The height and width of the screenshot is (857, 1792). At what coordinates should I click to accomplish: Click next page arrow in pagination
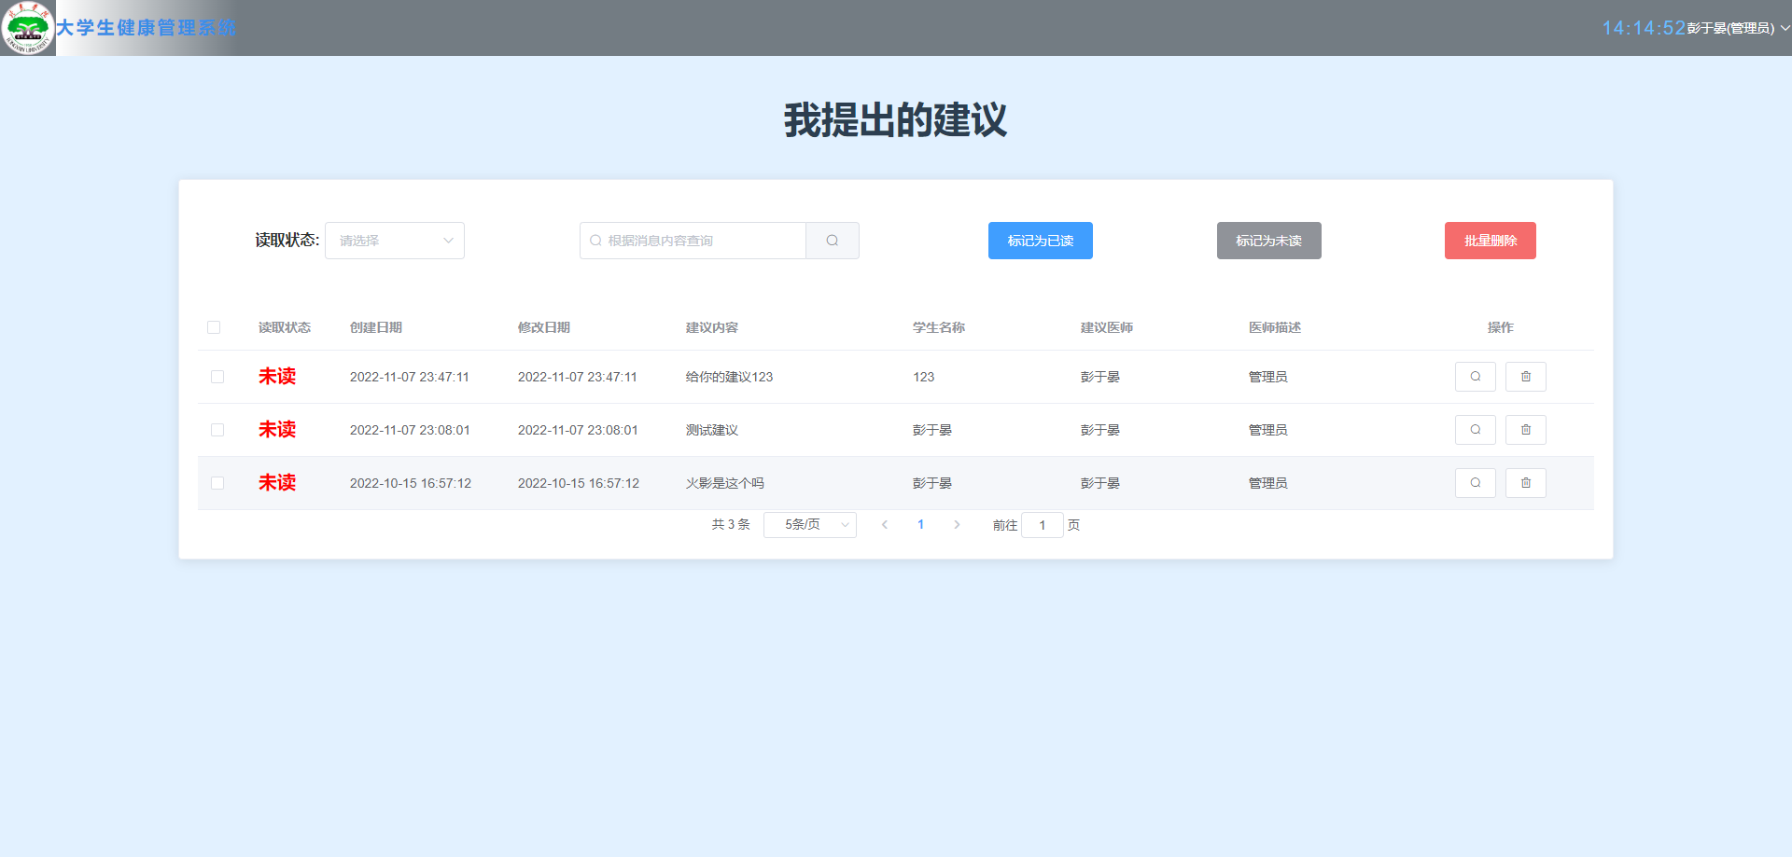click(957, 524)
